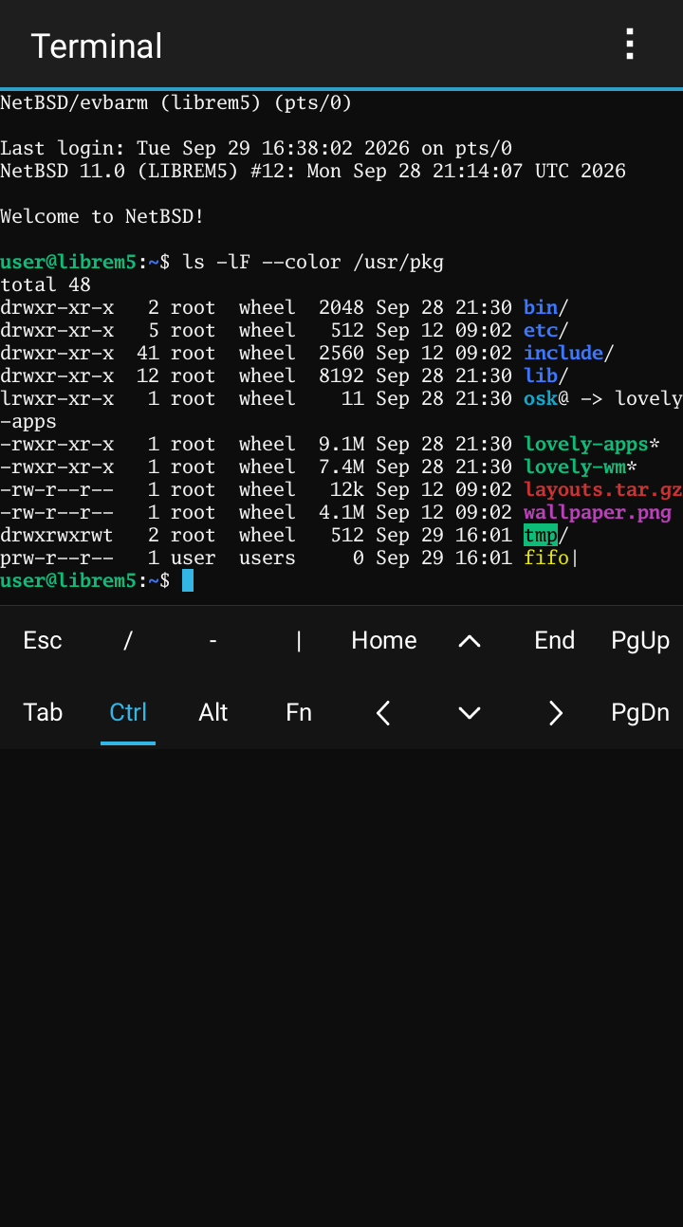The height and width of the screenshot is (1227, 683).
Task: Click the include/ directory entry
Action: point(569,353)
